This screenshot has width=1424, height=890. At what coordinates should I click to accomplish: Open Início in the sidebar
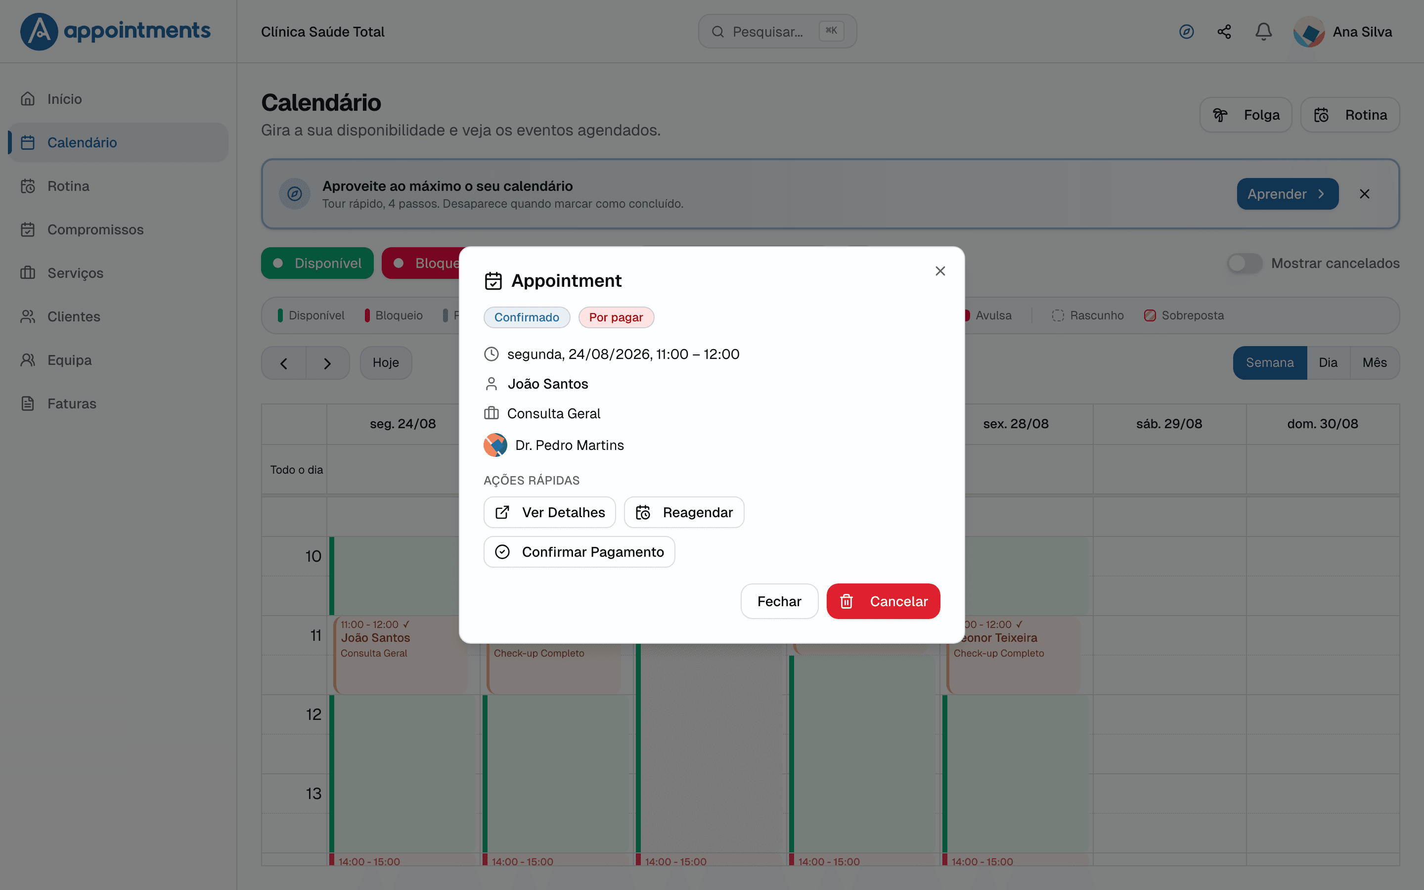[118, 99]
